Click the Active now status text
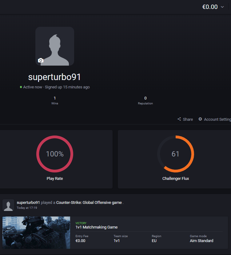The image size is (231, 255). [x=33, y=87]
